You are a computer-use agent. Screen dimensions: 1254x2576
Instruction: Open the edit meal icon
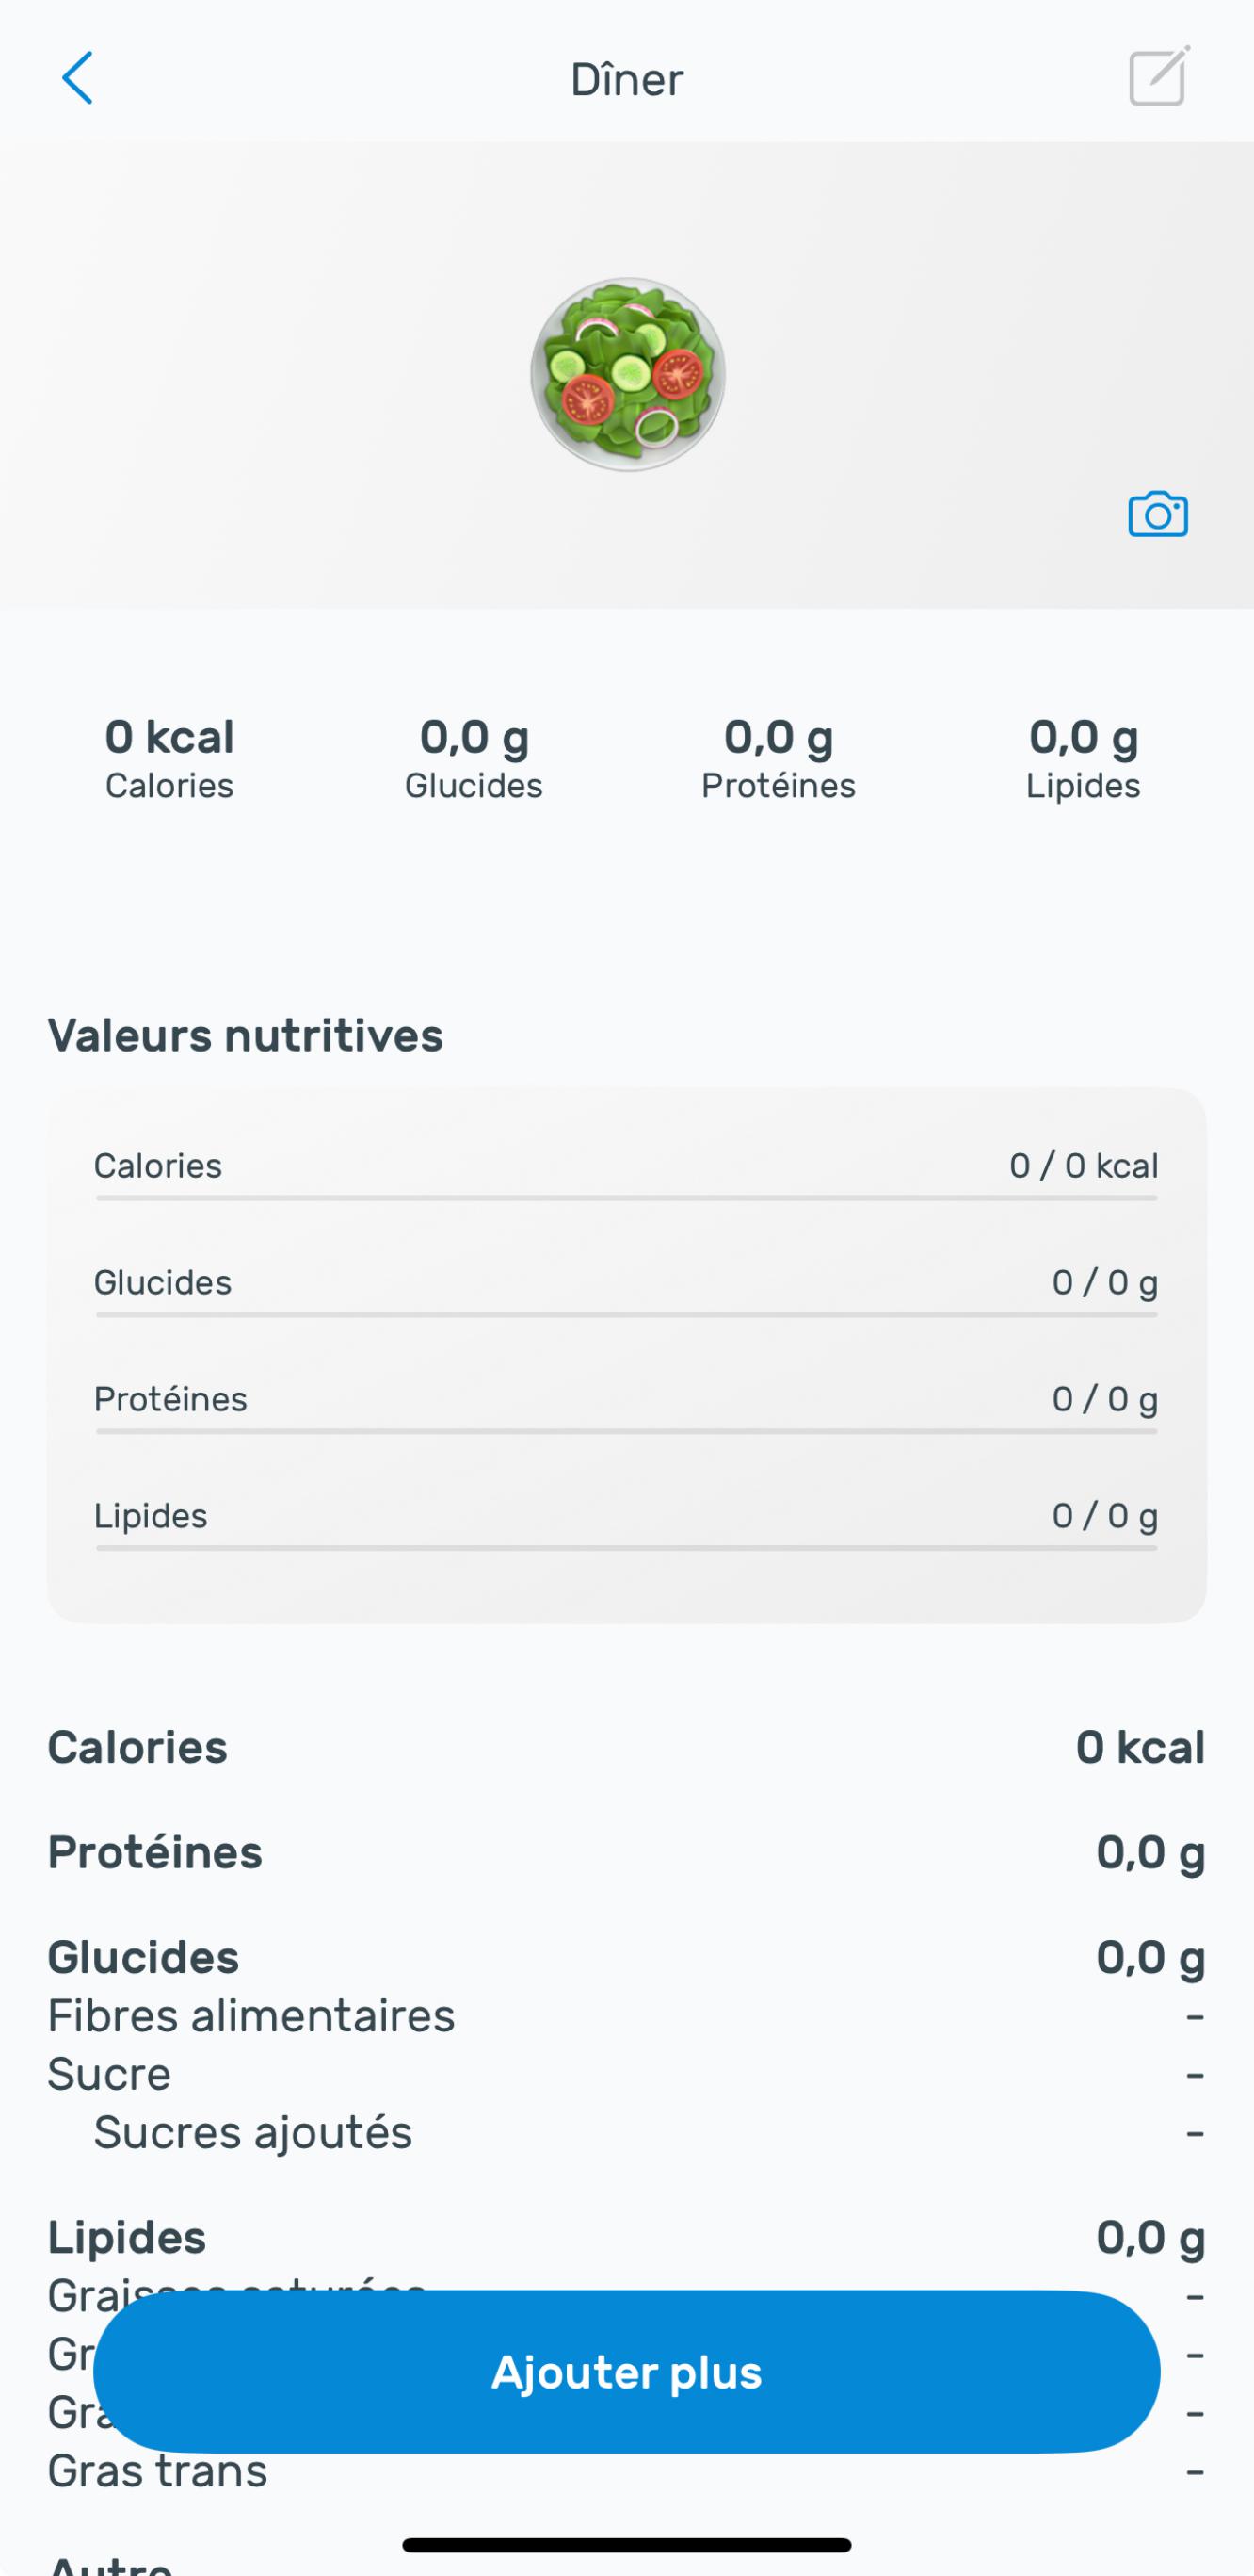pyautogui.click(x=1158, y=76)
